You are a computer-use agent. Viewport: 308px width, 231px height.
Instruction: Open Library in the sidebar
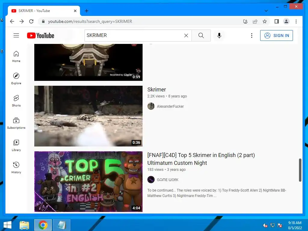16,145
